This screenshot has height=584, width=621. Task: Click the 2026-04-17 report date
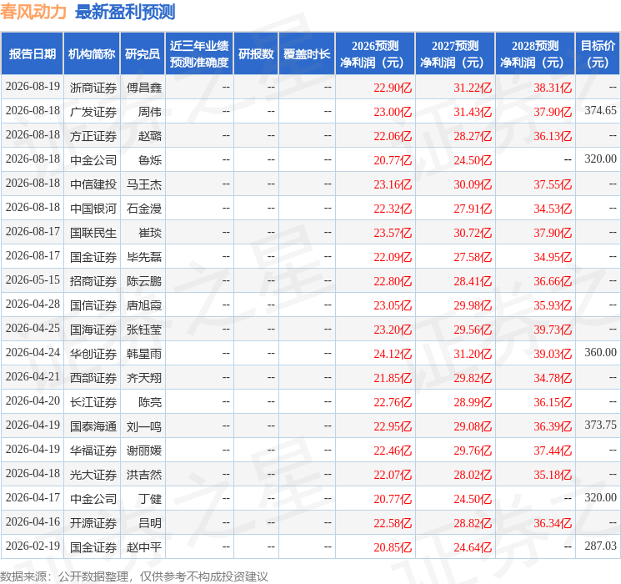click(x=33, y=497)
